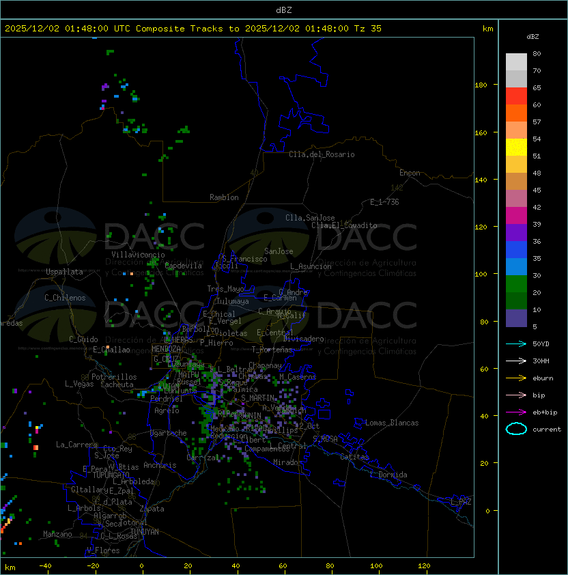Choose the slate-purple swatch between 10 and 5

pos(516,318)
